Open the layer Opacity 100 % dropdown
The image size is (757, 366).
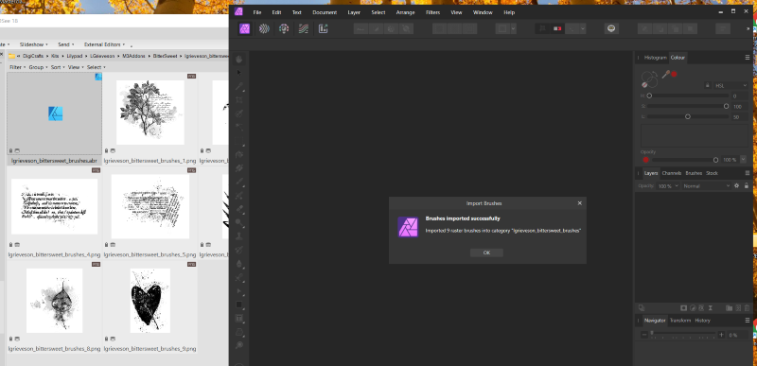(669, 185)
